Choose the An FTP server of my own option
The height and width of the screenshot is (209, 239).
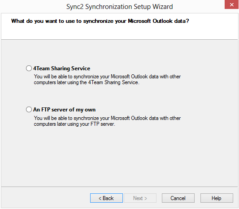29,109
